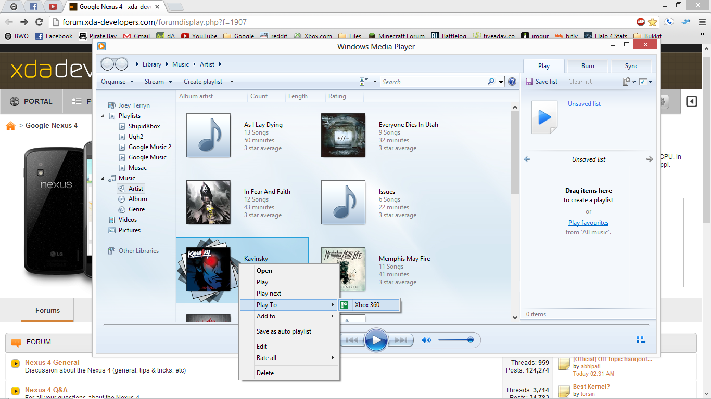
Task: Open the Rate all submenu
Action: coord(289,358)
